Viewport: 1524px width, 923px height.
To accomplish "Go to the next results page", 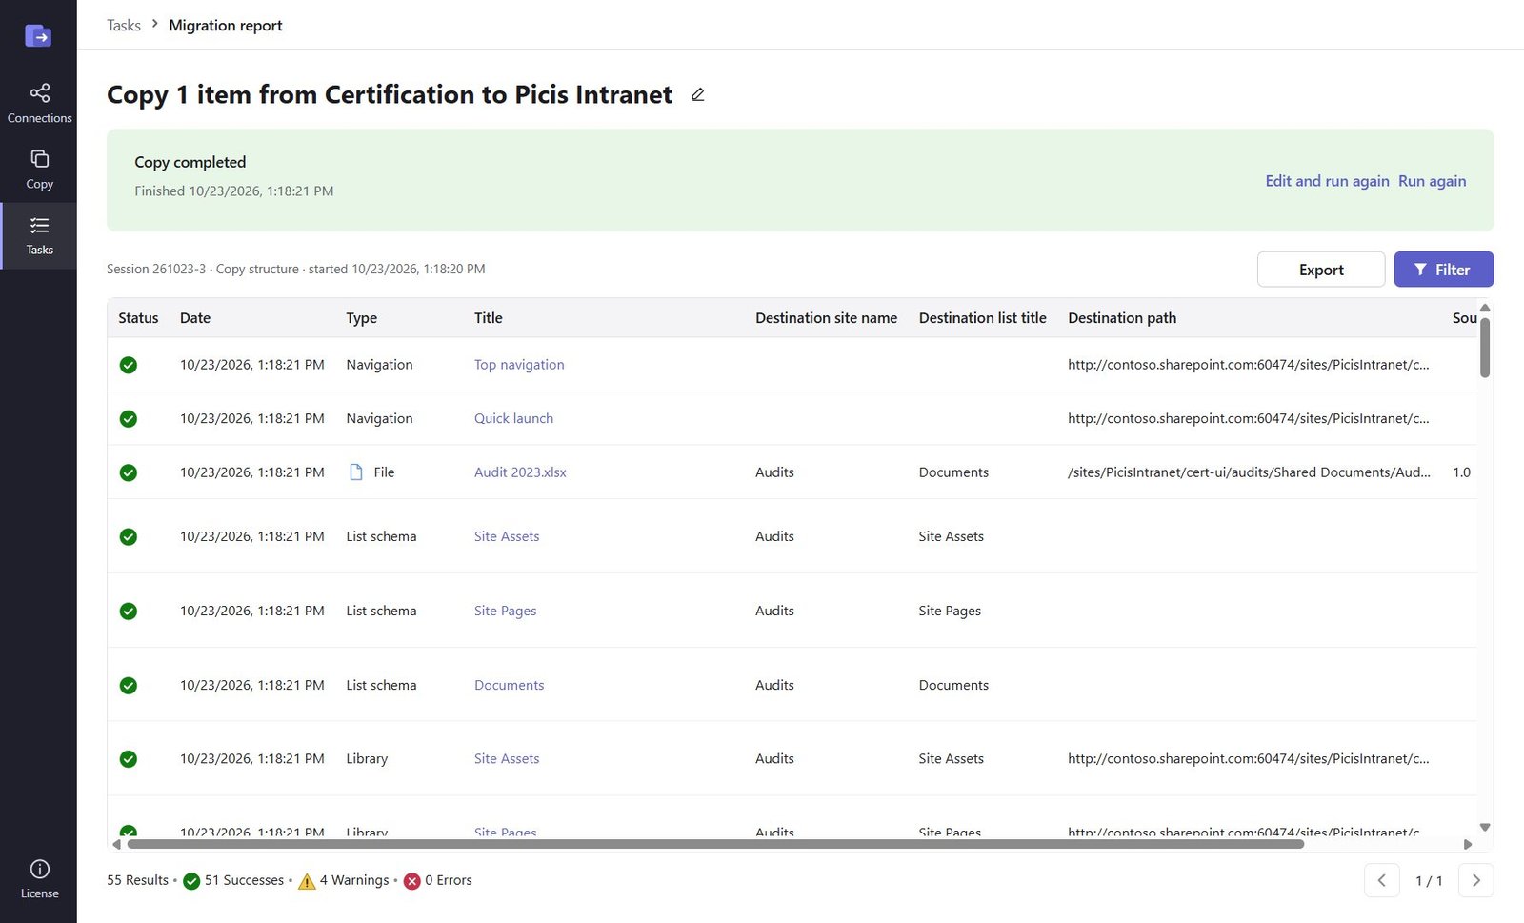I will click(1476, 880).
